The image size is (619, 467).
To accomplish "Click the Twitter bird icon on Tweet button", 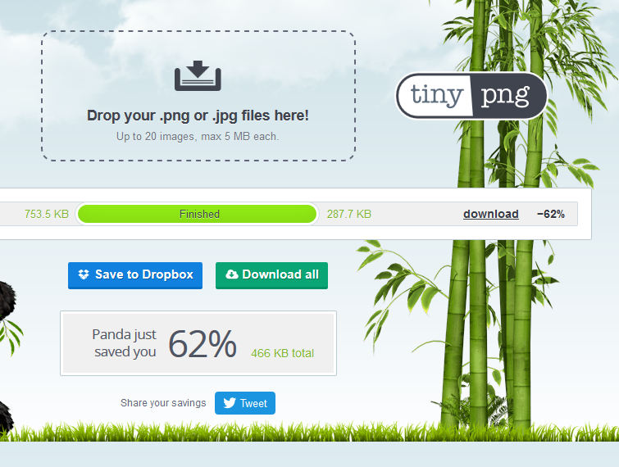I will click(230, 403).
